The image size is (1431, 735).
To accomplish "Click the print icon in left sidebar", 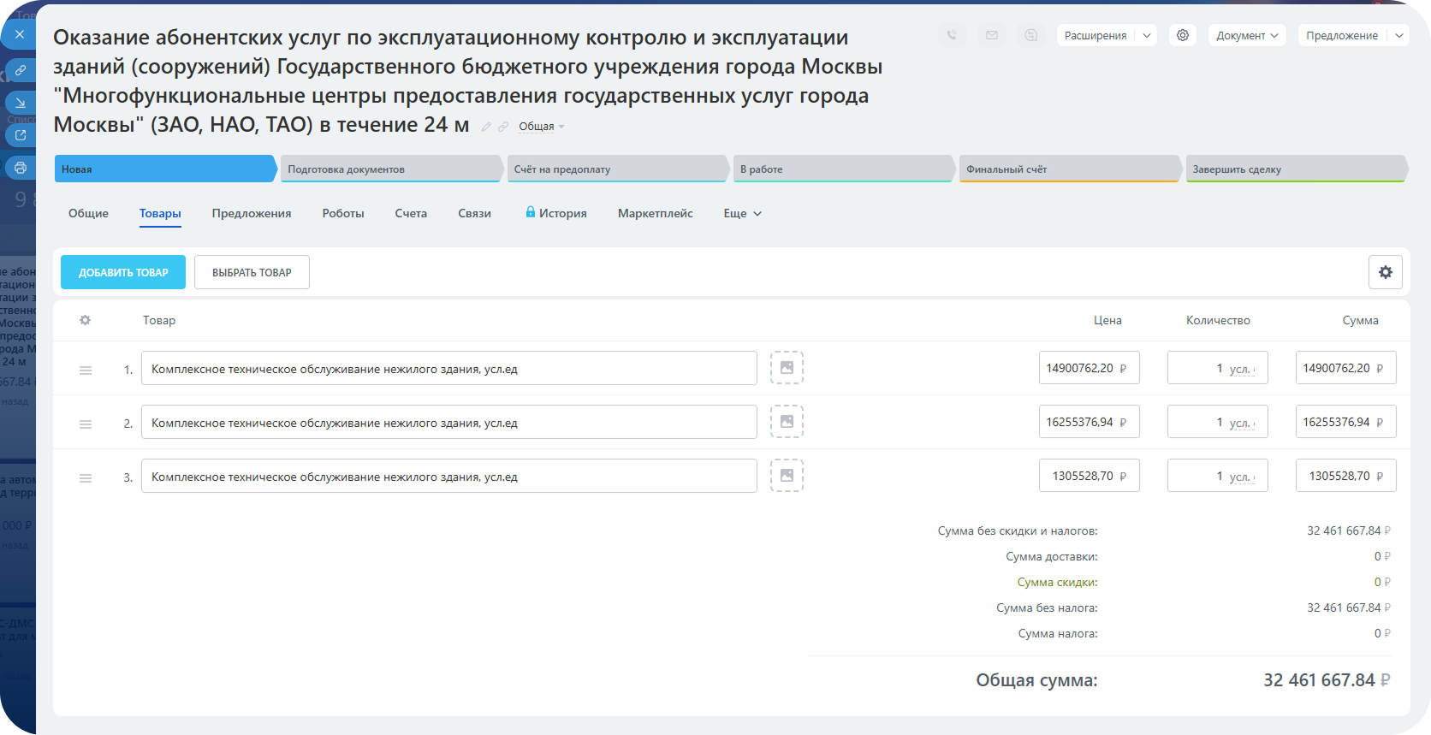I will coord(20,168).
